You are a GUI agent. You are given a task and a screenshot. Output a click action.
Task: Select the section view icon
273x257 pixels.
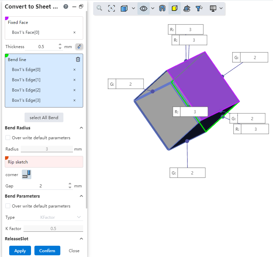pyautogui.click(x=162, y=8)
